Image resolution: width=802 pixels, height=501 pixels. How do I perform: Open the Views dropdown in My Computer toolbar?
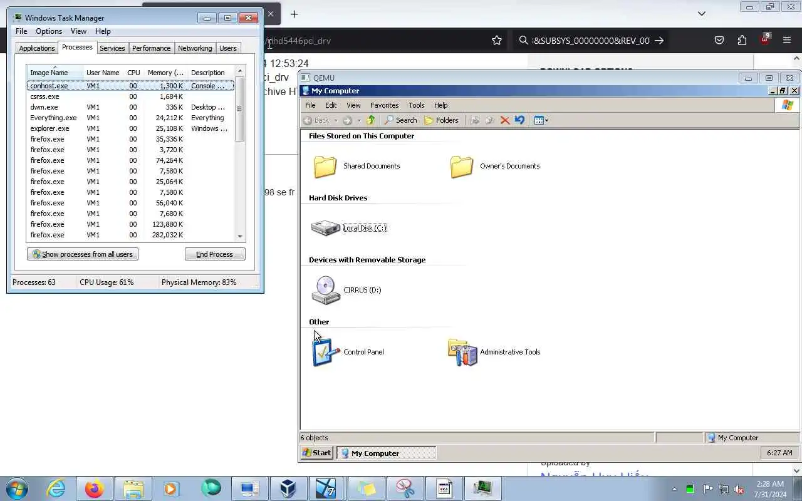click(x=541, y=120)
